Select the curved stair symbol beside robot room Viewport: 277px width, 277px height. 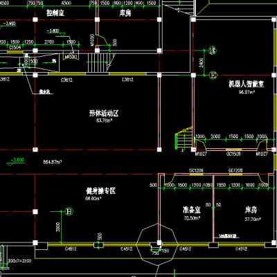pos(184,138)
